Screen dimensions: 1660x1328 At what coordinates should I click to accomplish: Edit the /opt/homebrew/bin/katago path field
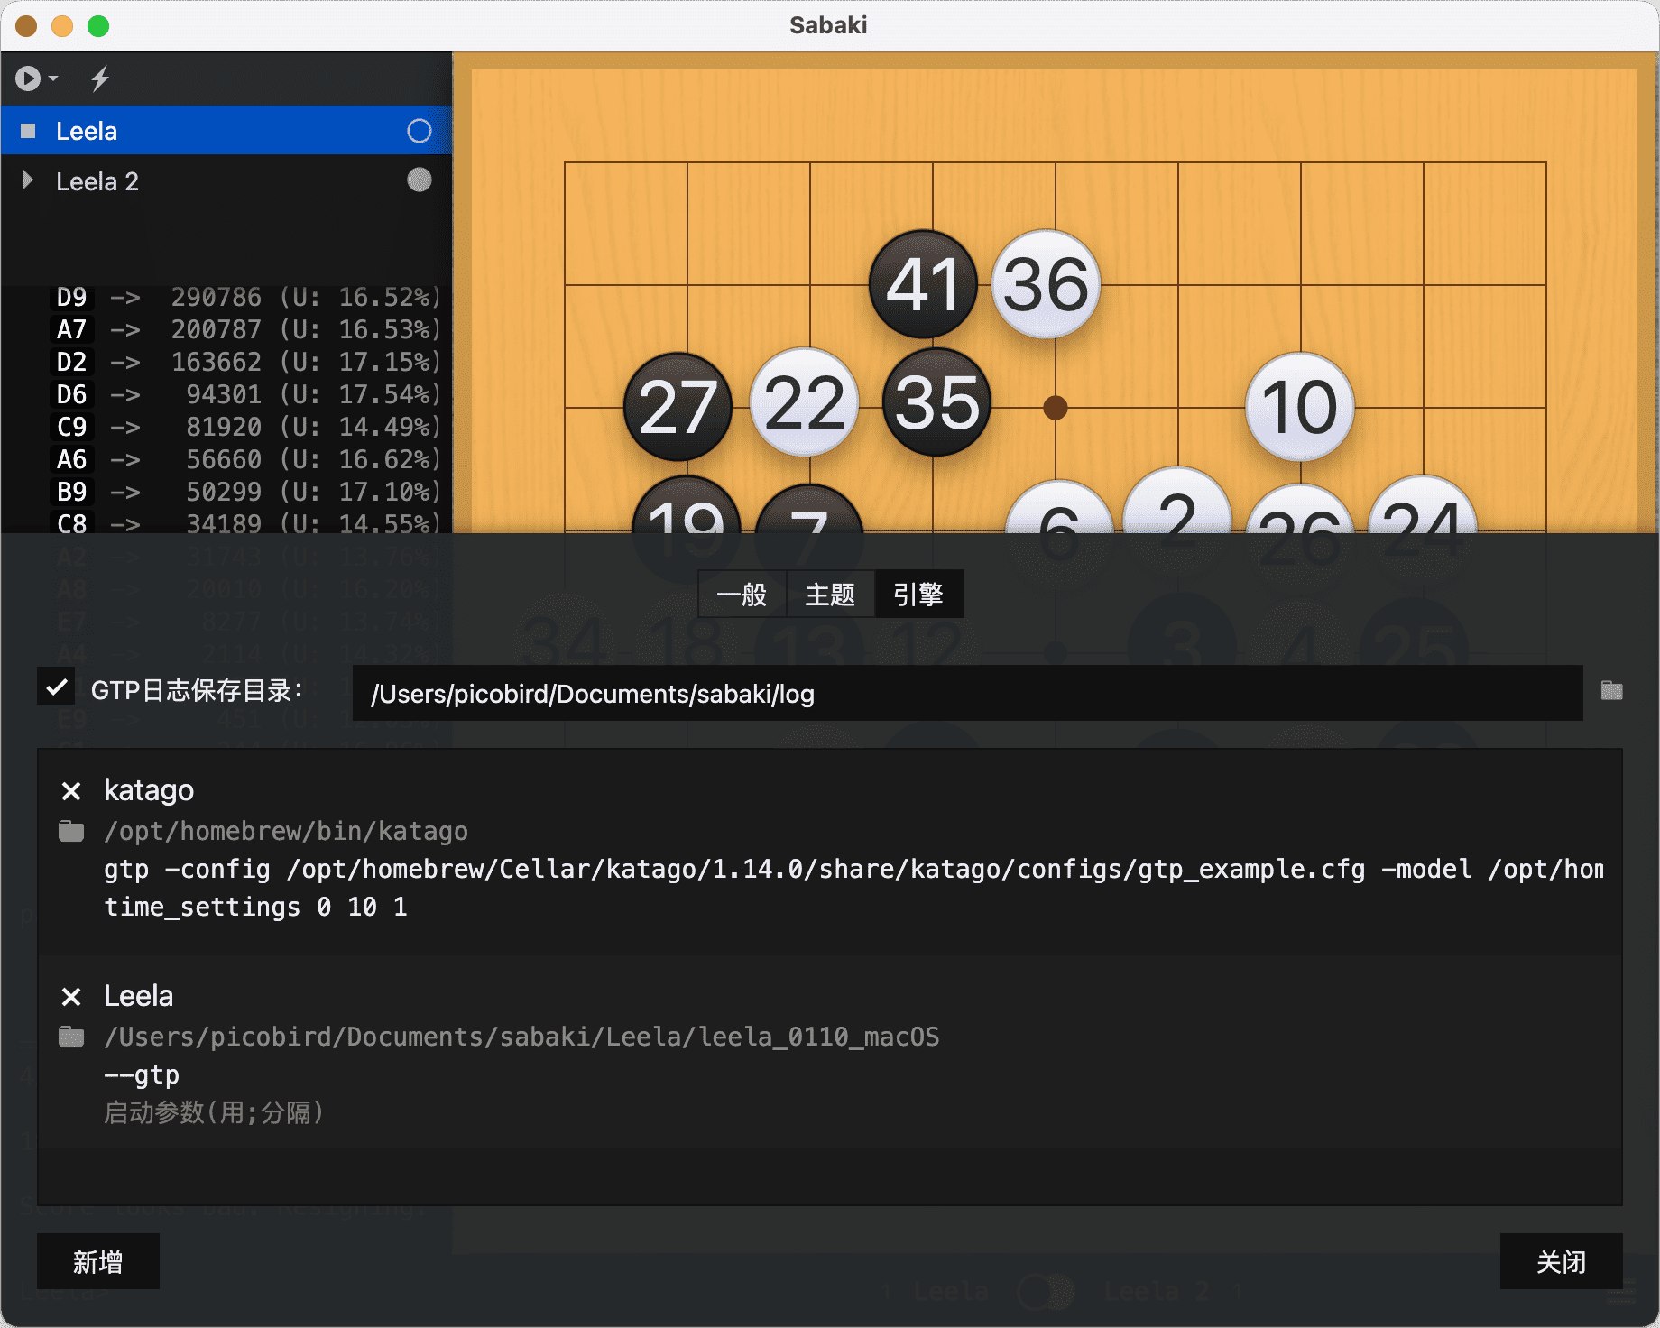click(x=853, y=831)
